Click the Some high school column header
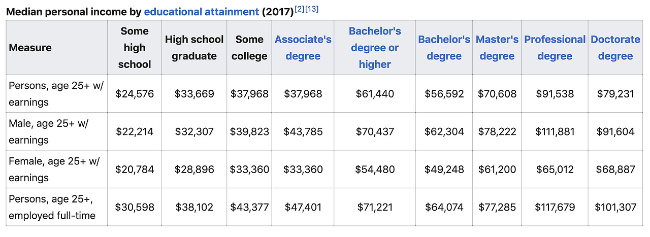Image resolution: width=650 pixels, height=237 pixels. pos(135,48)
